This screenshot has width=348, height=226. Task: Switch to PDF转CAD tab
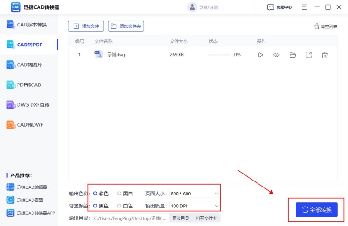(29, 85)
